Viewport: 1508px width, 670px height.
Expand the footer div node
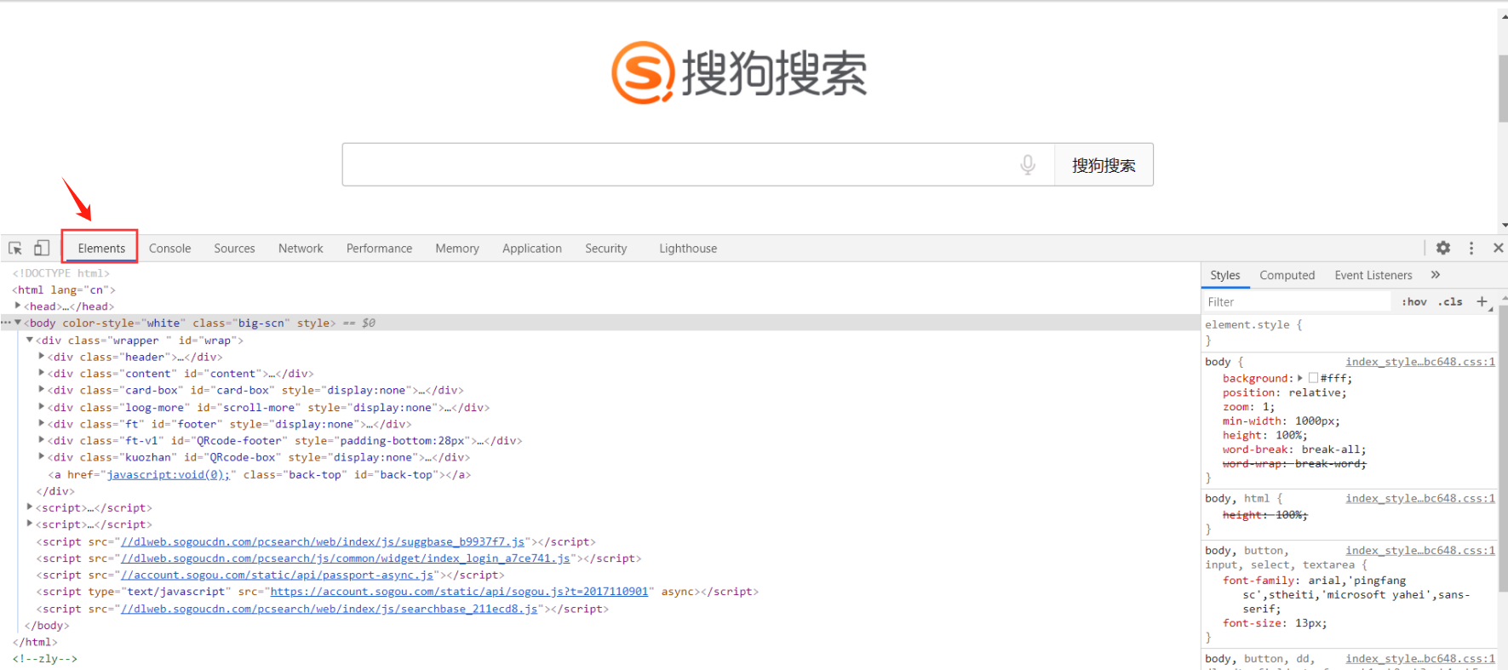pyautogui.click(x=42, y=423)
